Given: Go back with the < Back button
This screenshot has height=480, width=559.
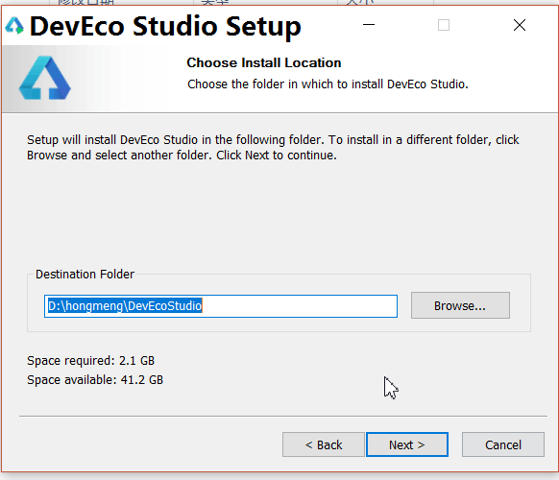Looking at the screenshot, I should 324,444.
